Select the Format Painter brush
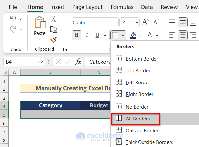 (54, 40)
